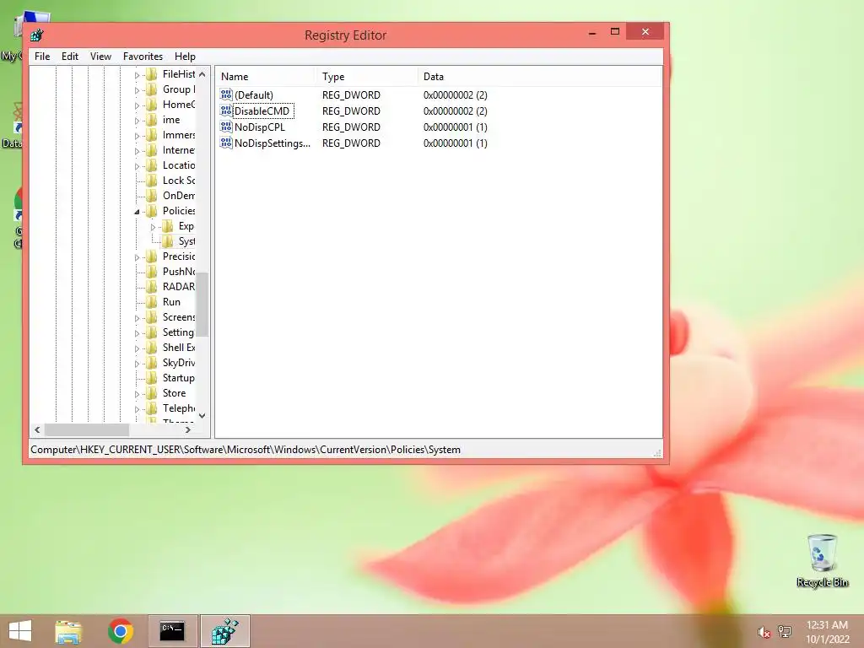The height and width of the screenshot is (648, 864).
Task: Click the Name column header
Action: pyautogui.click(x=265, y=77)
